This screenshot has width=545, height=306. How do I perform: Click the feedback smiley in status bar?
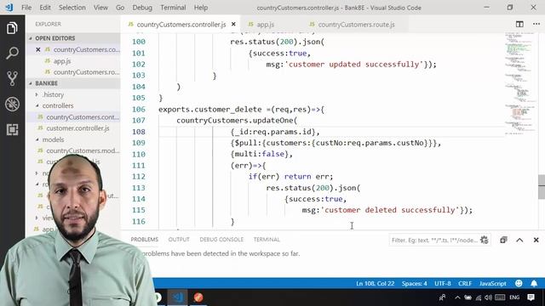tap(519, 283)
